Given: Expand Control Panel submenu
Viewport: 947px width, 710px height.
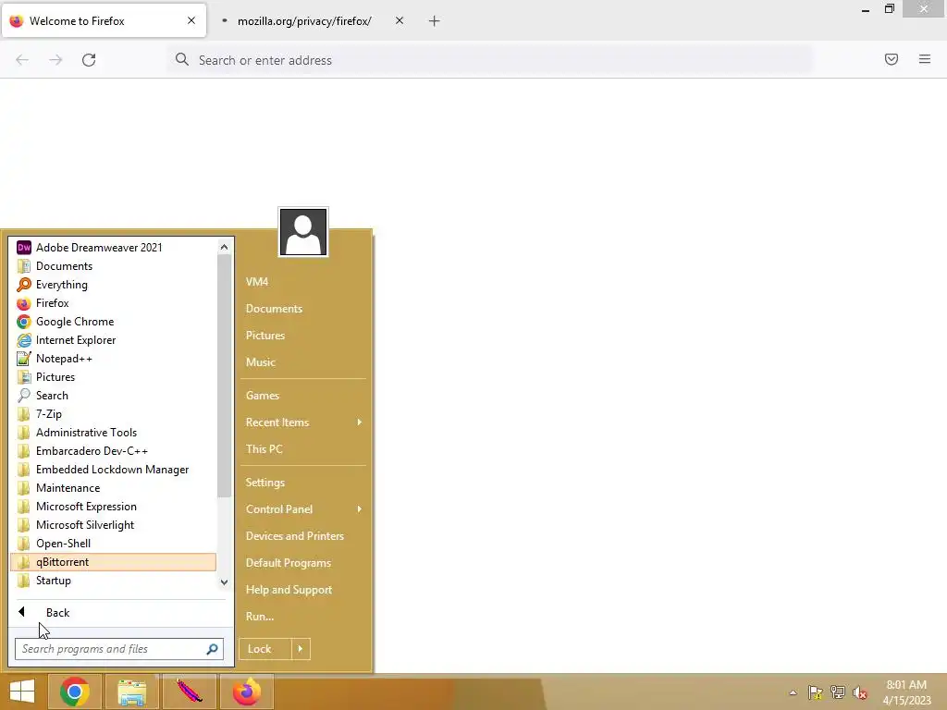Looking at the screenshot, I should (303, 509).
